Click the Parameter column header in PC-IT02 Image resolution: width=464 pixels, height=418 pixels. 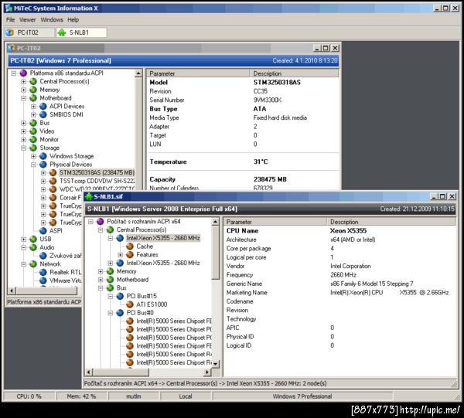(x=198, y=73)
